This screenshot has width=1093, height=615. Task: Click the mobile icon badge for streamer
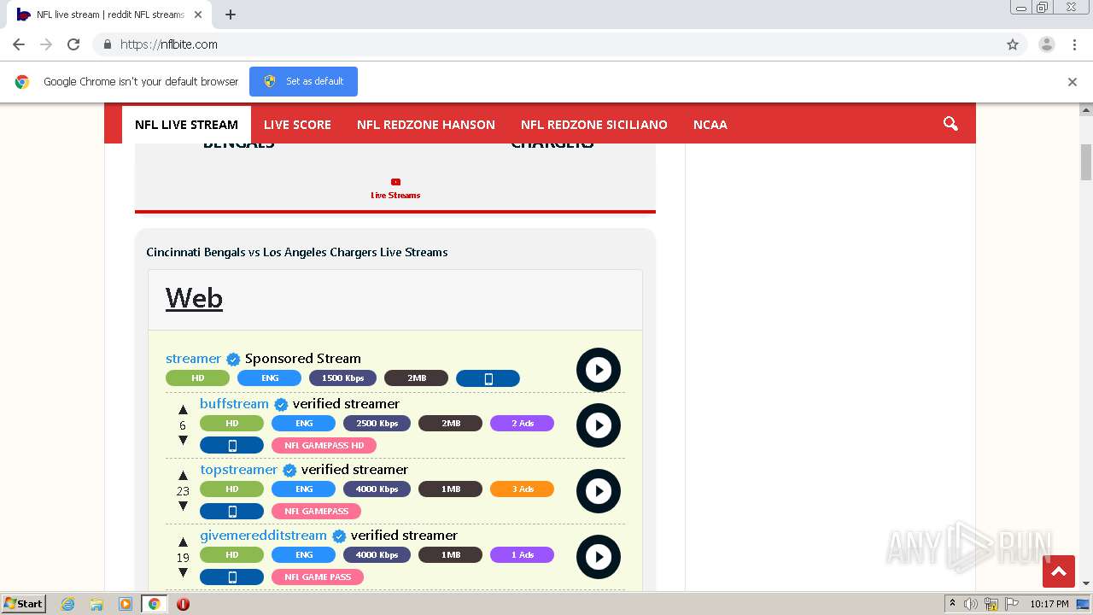[488, 378]
